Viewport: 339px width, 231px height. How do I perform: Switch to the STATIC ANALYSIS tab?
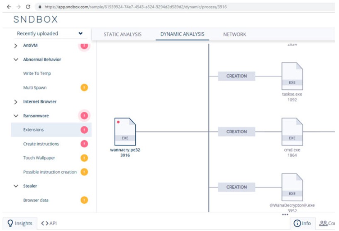point(122,34)
